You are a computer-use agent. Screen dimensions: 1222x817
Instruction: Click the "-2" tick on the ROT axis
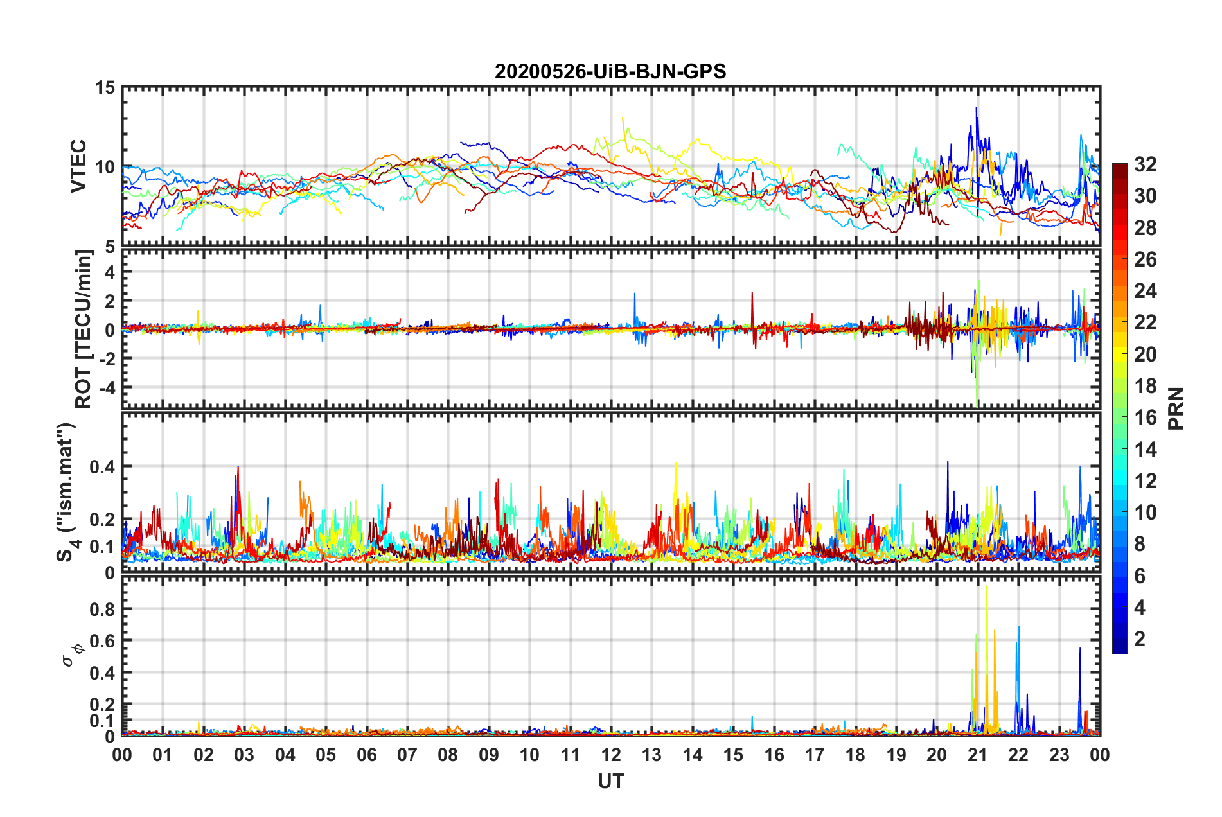[106, 358]
